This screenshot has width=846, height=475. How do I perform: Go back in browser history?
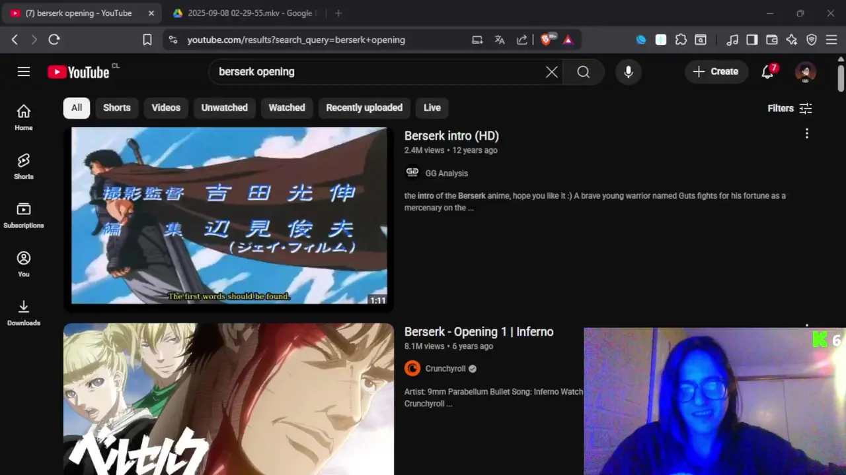(x=15, y=40)
